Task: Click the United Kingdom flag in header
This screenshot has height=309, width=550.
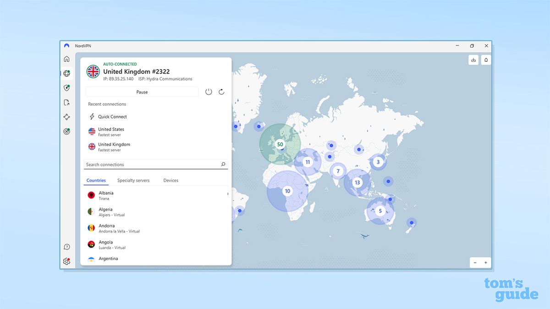Action: click(93, 71)
